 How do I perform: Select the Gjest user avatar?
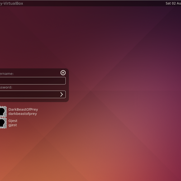pos(3,123)
